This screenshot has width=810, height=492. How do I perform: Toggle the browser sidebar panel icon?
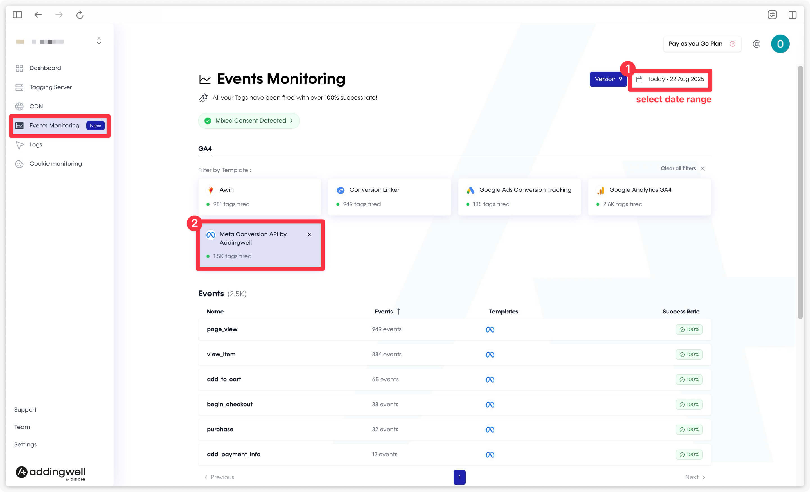click(17, 14)
